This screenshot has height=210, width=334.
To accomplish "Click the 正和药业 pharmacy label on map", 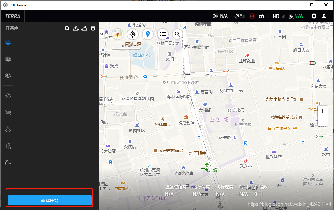I will (x=247, y=61).
